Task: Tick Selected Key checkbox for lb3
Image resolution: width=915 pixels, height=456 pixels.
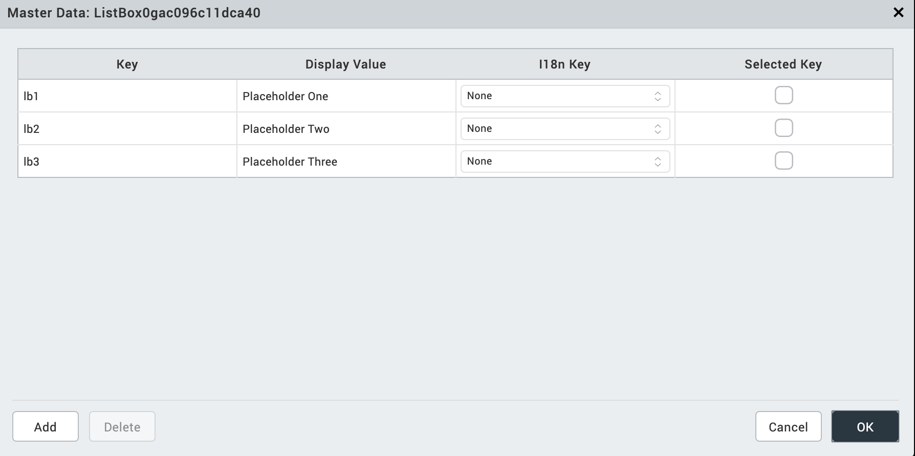Action: click(783, 161)
